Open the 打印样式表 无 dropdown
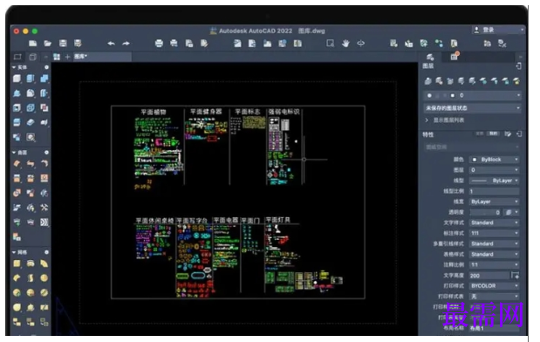 tap(494, 296)
